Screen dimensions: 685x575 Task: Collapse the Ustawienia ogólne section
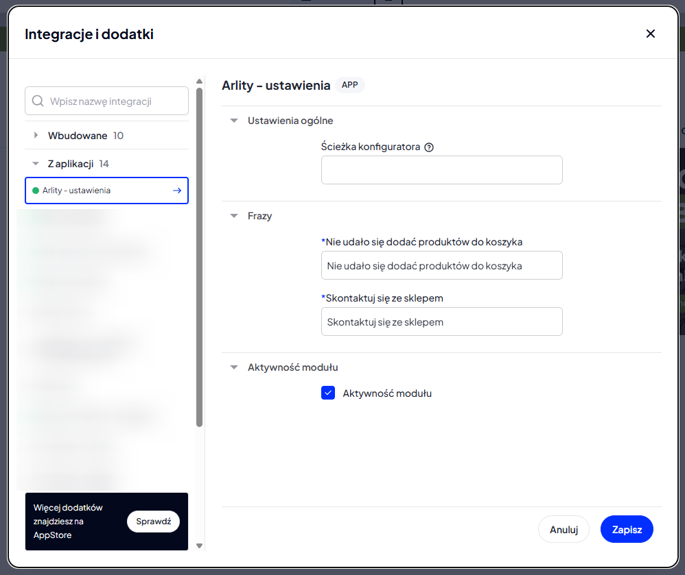click(x=234, y=121)
